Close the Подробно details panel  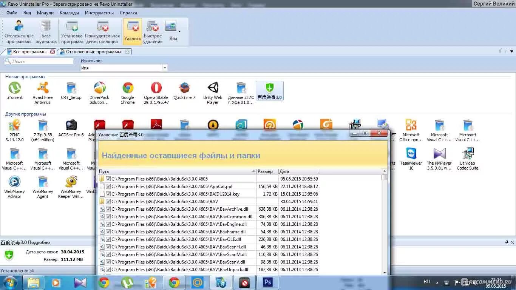pyautogui.click(x=513, y=242)
